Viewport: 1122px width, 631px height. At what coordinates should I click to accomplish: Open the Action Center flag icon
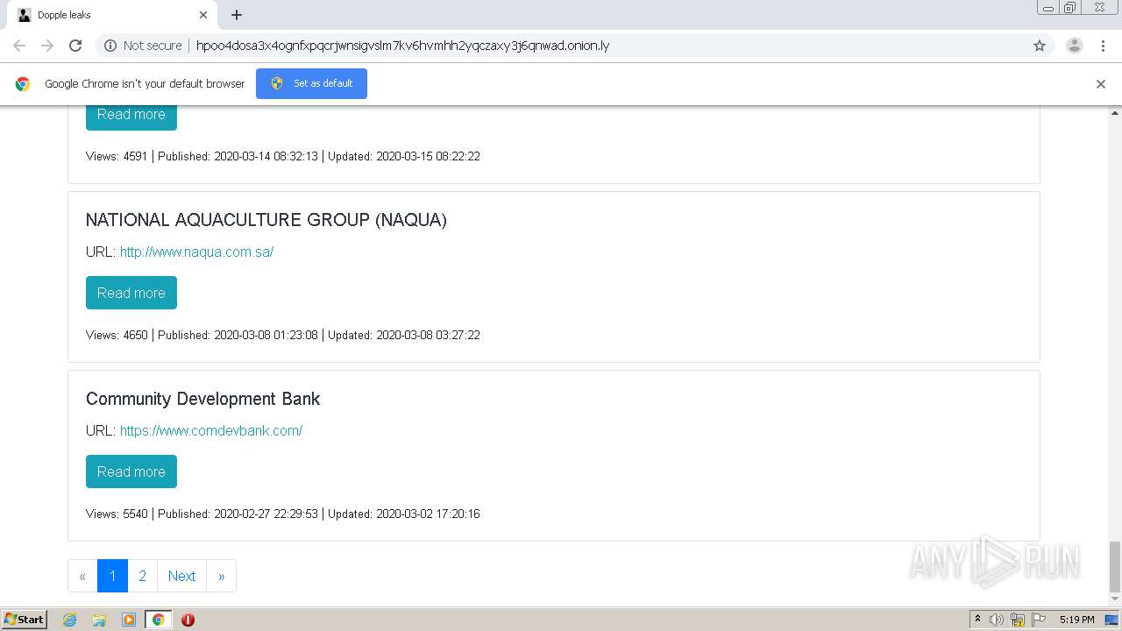point(1039,620)
